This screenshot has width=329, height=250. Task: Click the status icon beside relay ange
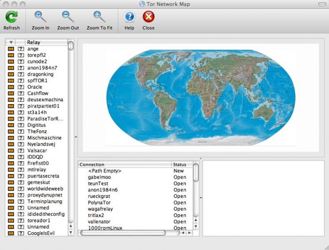tap(11, 49)
